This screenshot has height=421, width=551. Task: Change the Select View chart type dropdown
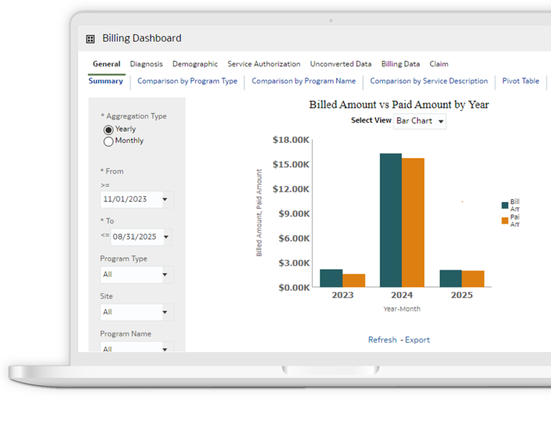419,121
